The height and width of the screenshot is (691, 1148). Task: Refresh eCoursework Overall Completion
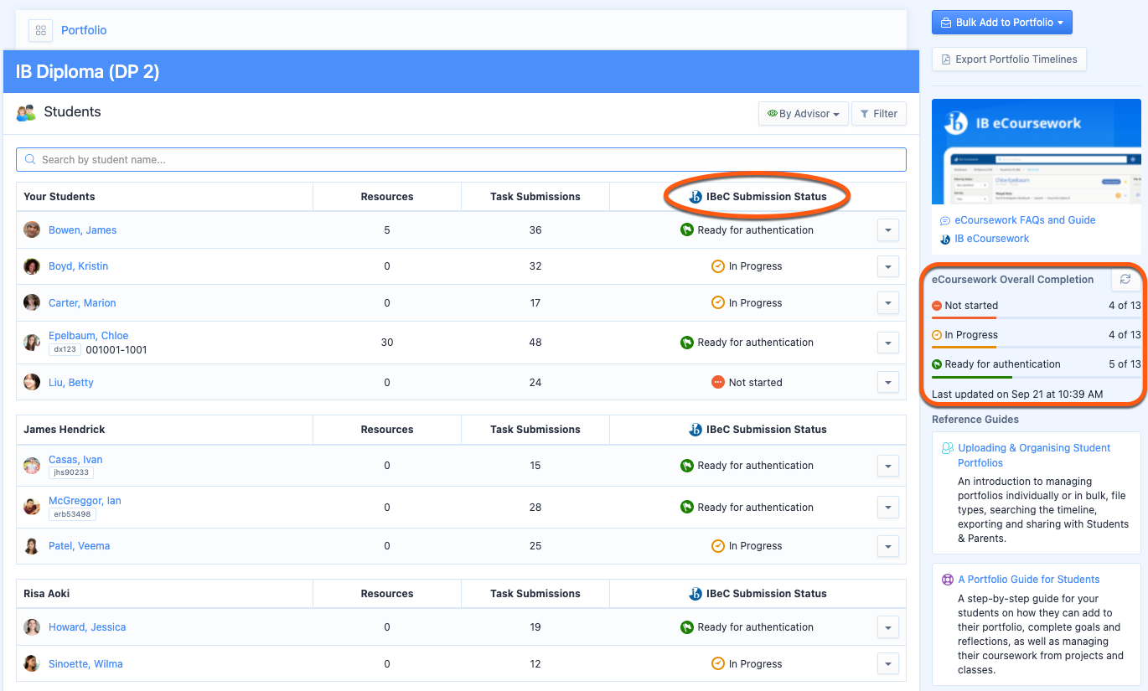point(1125,279)
